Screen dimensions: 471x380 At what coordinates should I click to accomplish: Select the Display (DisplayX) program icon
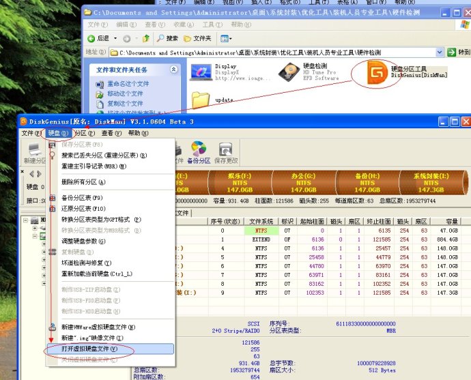click(201, 72)
